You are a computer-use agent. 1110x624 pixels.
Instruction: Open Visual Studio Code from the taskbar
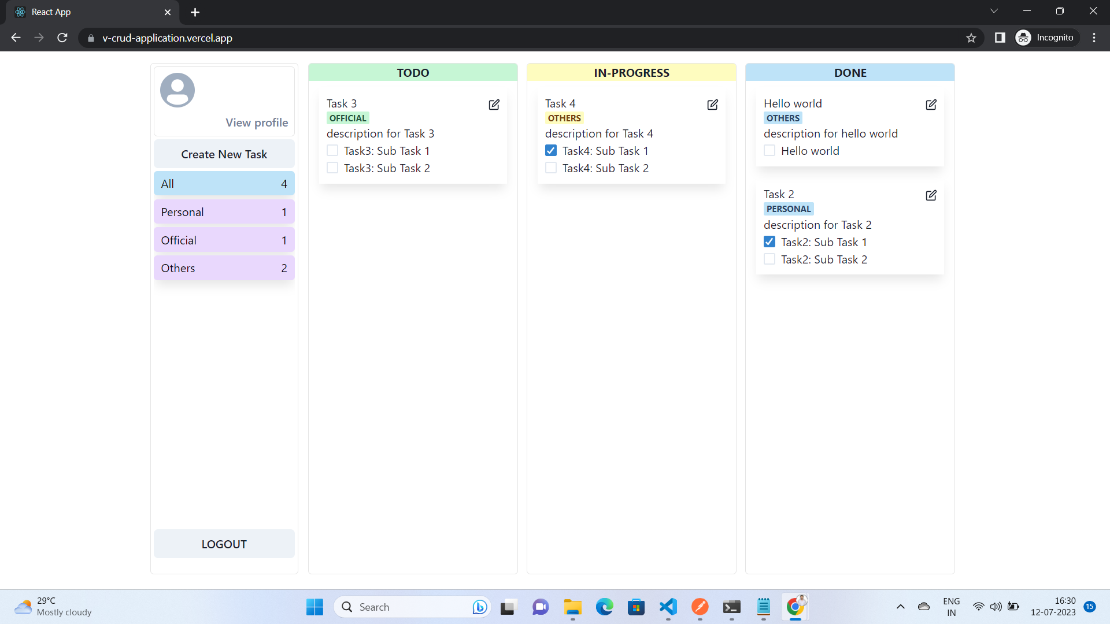point(667,607)
